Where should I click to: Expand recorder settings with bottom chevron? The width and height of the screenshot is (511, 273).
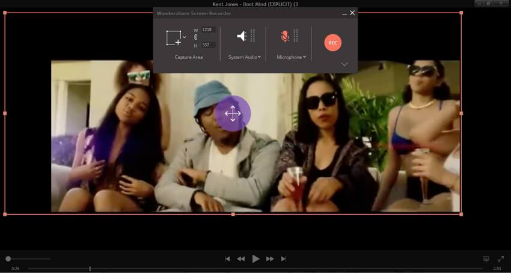pos(344,64)
